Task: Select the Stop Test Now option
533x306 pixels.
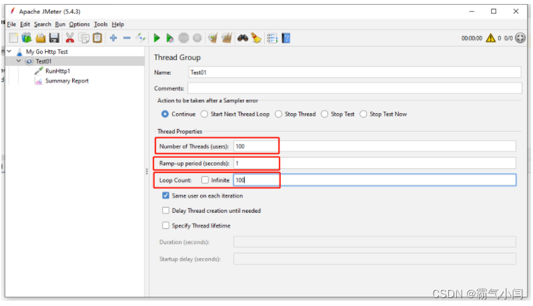Action: pyautogui.click(x=363, y=114)
